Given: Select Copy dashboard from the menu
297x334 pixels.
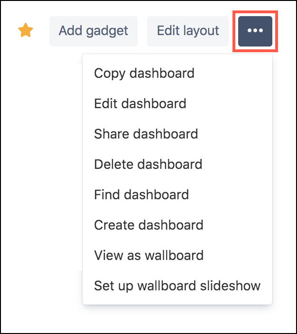Looking at the screenshot, I should (144, 73).
